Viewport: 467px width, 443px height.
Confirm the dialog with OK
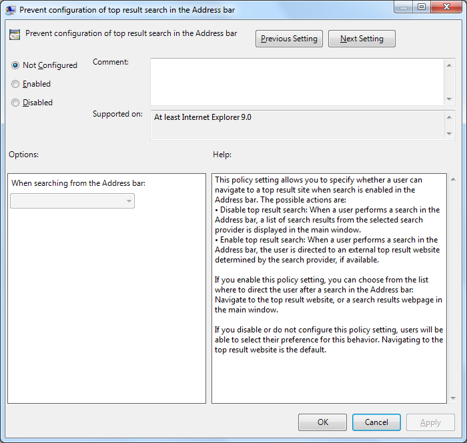[322, 422]
